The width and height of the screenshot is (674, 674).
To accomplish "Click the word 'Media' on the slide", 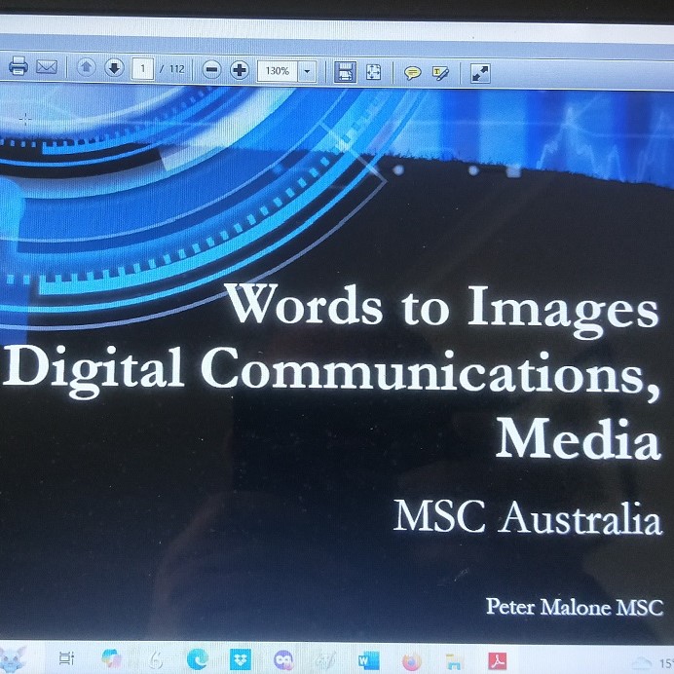I will pyautogui.click(x=579, y=438).
